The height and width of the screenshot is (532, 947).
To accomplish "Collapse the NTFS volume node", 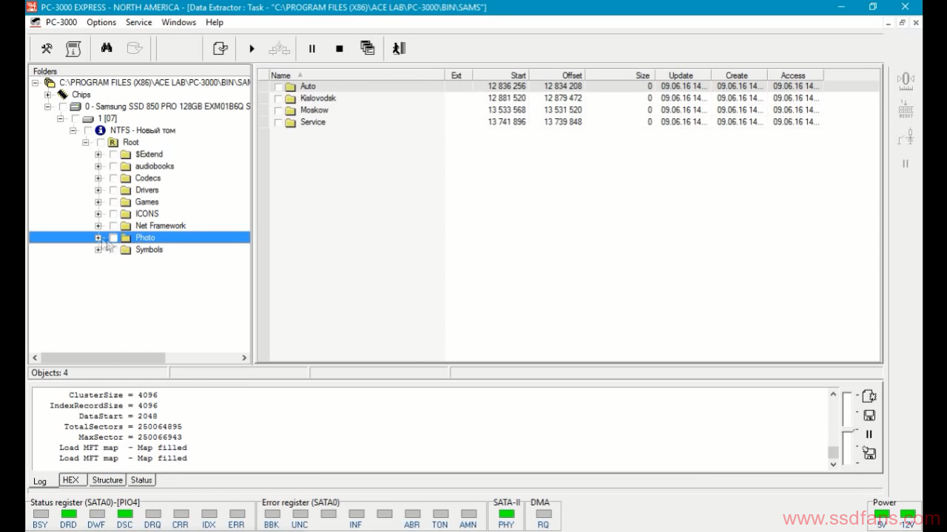I will point(73,131).
